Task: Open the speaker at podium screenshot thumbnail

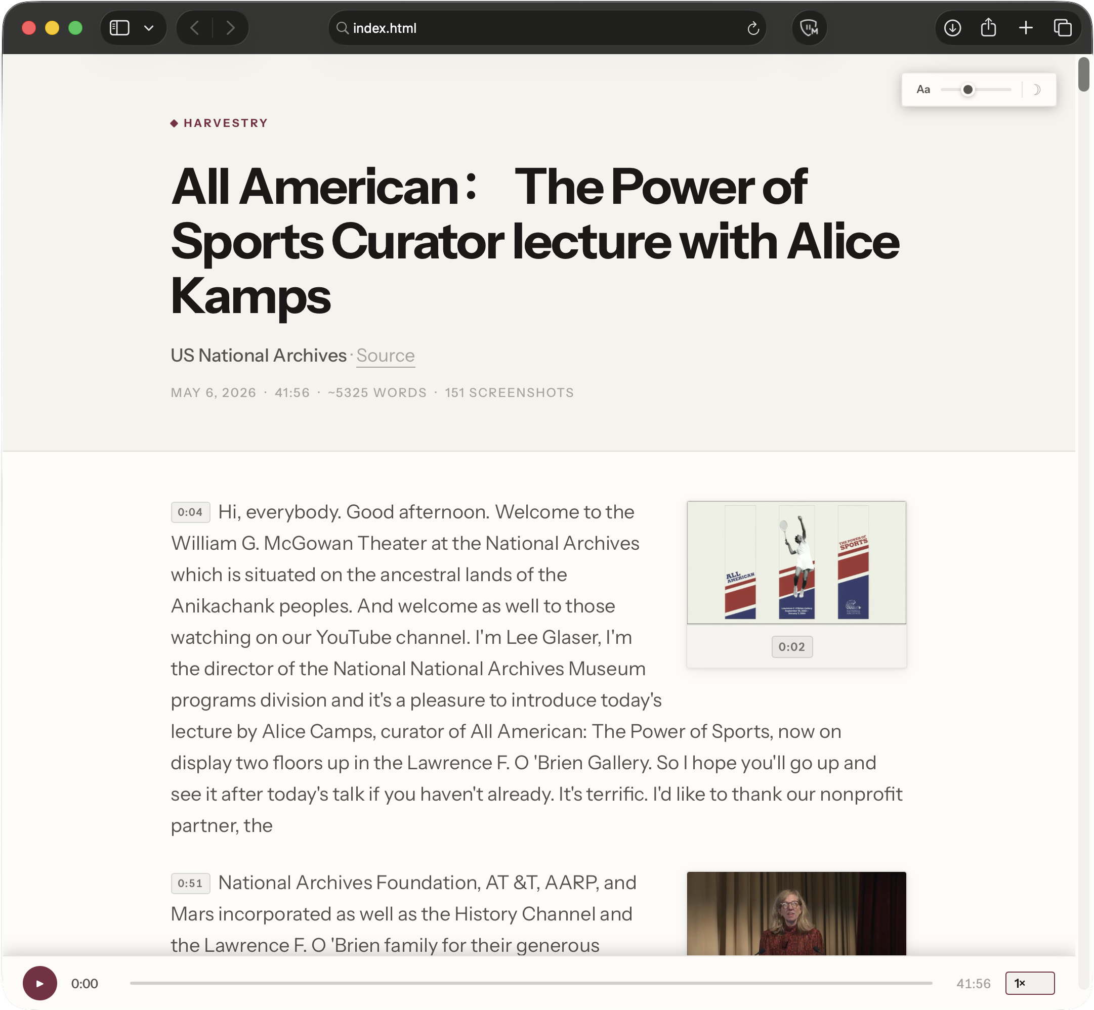Action: [796, 913]
